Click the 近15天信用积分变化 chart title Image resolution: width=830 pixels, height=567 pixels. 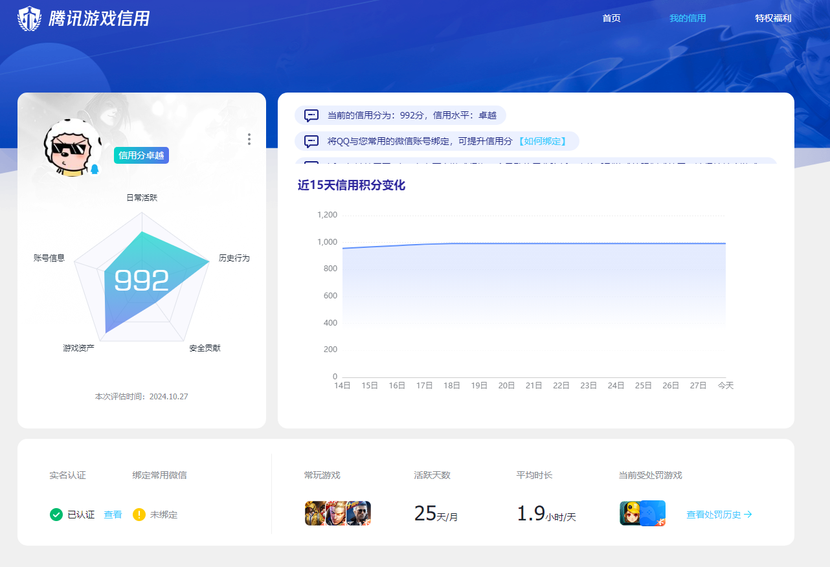[x=352, y=185]
